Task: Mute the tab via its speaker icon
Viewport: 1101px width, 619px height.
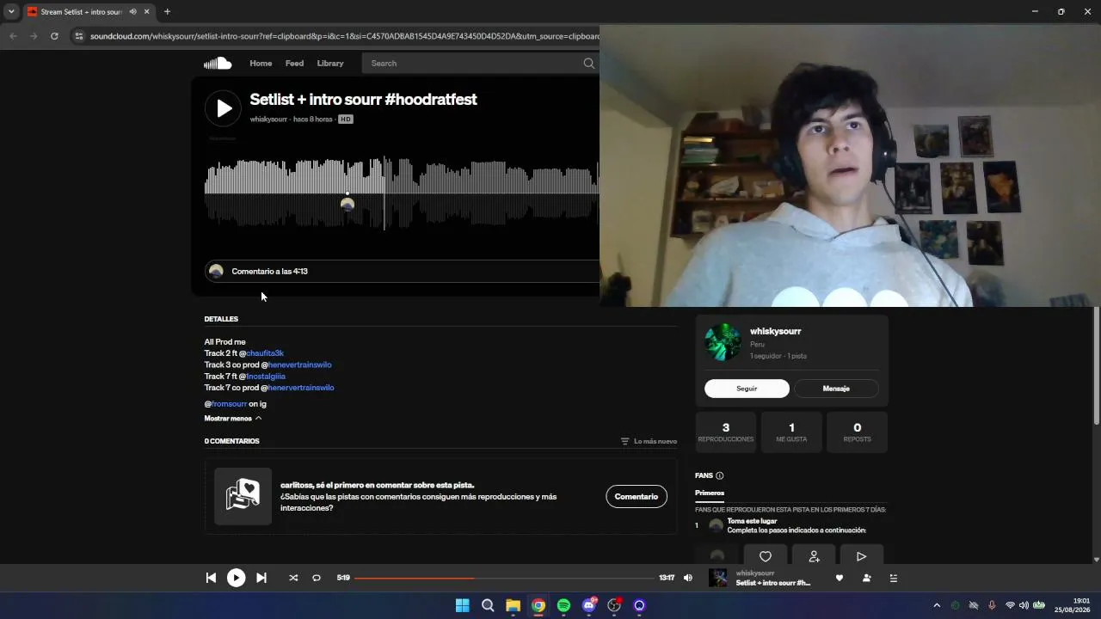Action: point(132,12)
